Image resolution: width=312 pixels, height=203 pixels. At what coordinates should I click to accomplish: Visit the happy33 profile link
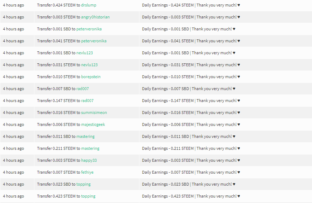89,160
